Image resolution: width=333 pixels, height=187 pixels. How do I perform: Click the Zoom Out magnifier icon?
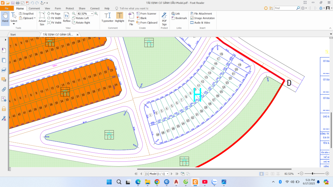pyautogui.click(x=74, y=14)
